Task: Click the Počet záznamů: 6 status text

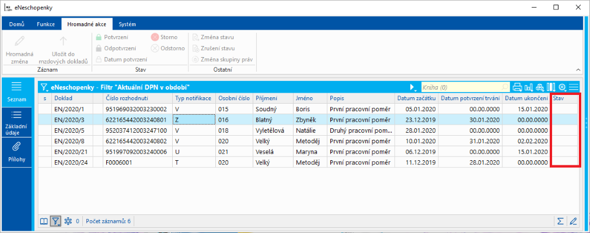Action: [109, 221]
